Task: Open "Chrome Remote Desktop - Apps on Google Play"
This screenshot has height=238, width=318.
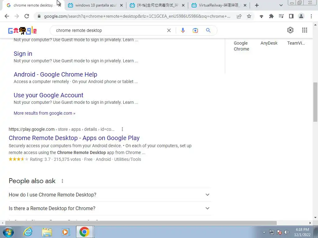Action: (x=74, y=138)
